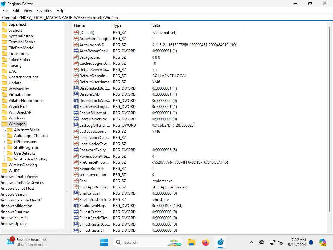Click the tree pane vertical scrollbar

(x=67, y=200)
